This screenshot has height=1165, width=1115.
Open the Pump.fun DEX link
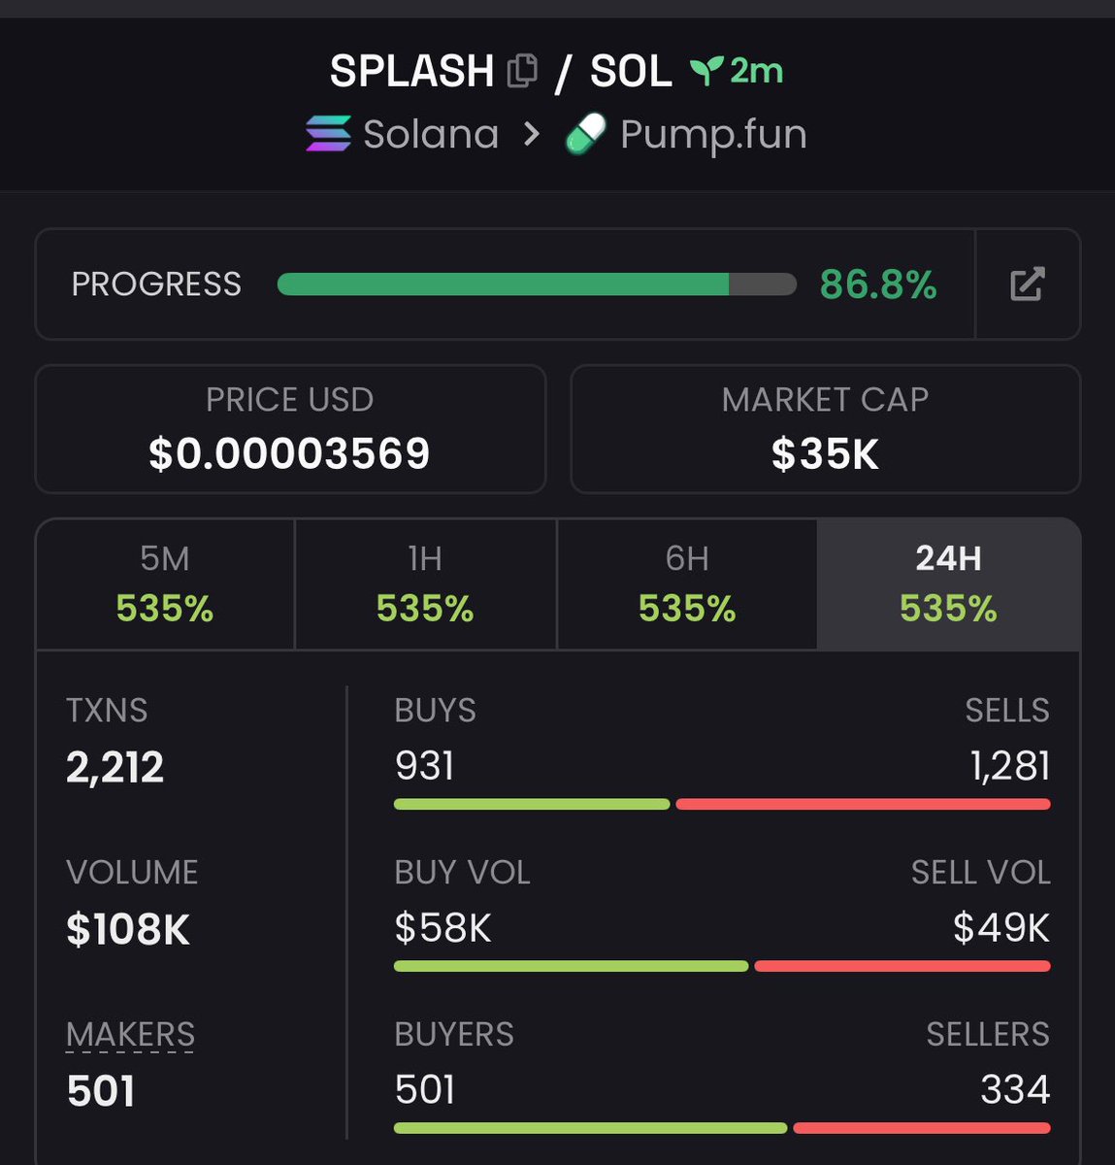[713, 134]
